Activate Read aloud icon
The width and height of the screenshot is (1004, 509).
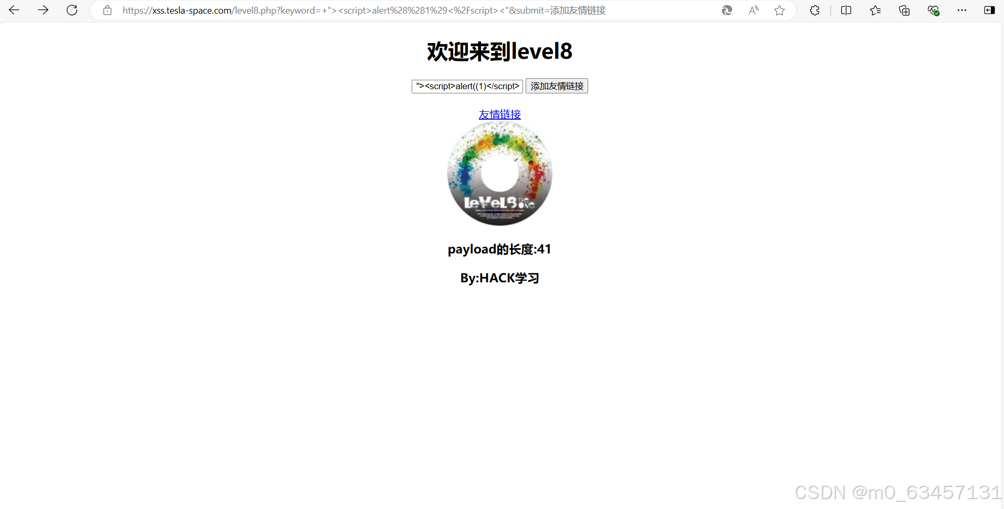coord(754,10)
